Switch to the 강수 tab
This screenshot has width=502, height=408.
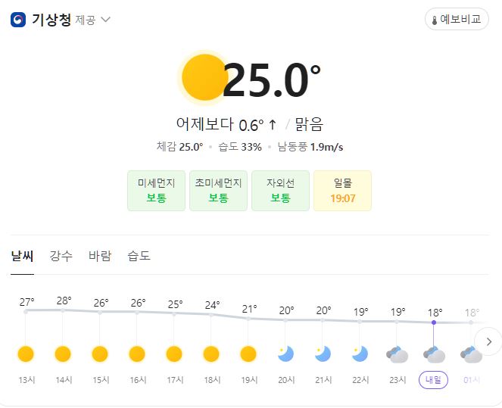click(x=61, y=256)
